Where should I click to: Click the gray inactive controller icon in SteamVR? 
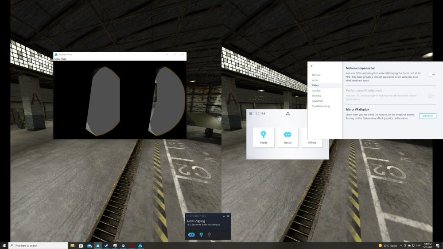coord(210,234)
